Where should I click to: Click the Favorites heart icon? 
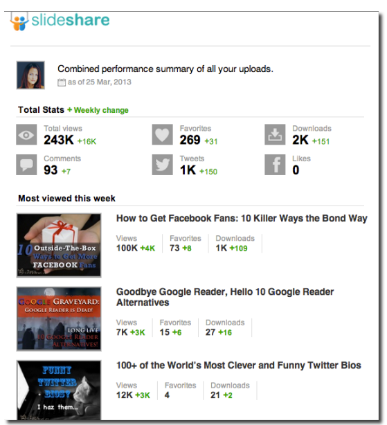pos(162,135)
